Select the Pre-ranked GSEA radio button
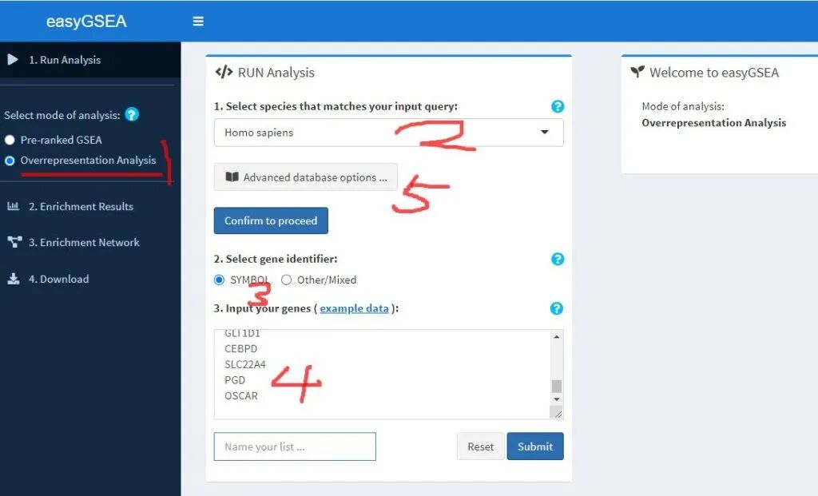Image resolution: width=818 pixels, height=496 pixels. pyautogui.click(x=10, y=140)
